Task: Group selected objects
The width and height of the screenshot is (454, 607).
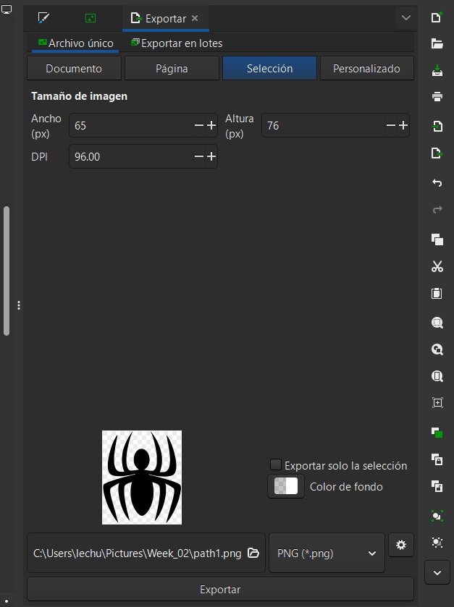Action: point(437,516)
